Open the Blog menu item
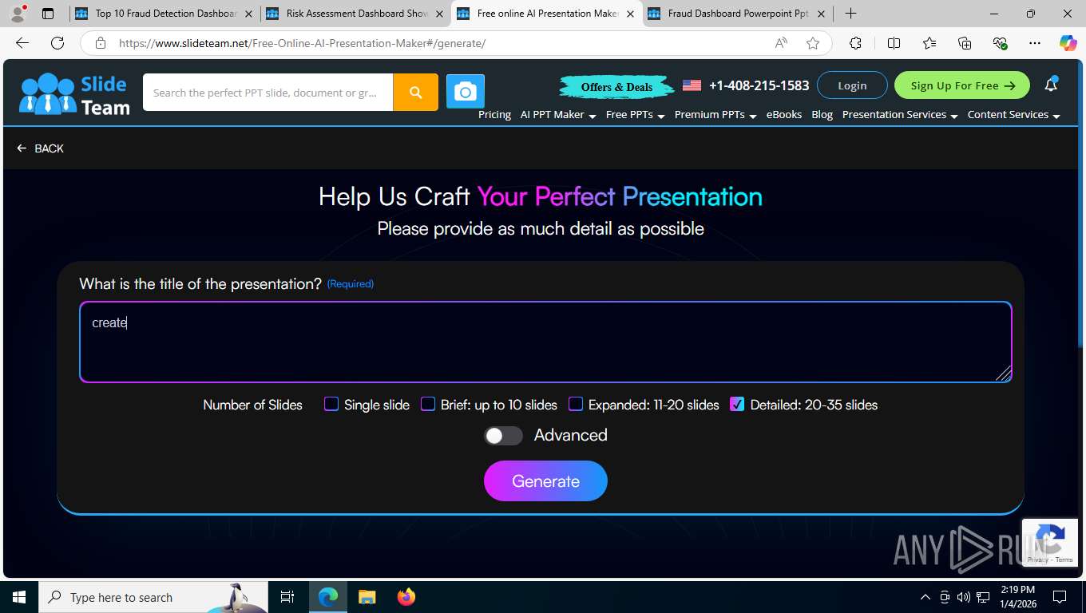1086x613 pixels. (822, 115)
